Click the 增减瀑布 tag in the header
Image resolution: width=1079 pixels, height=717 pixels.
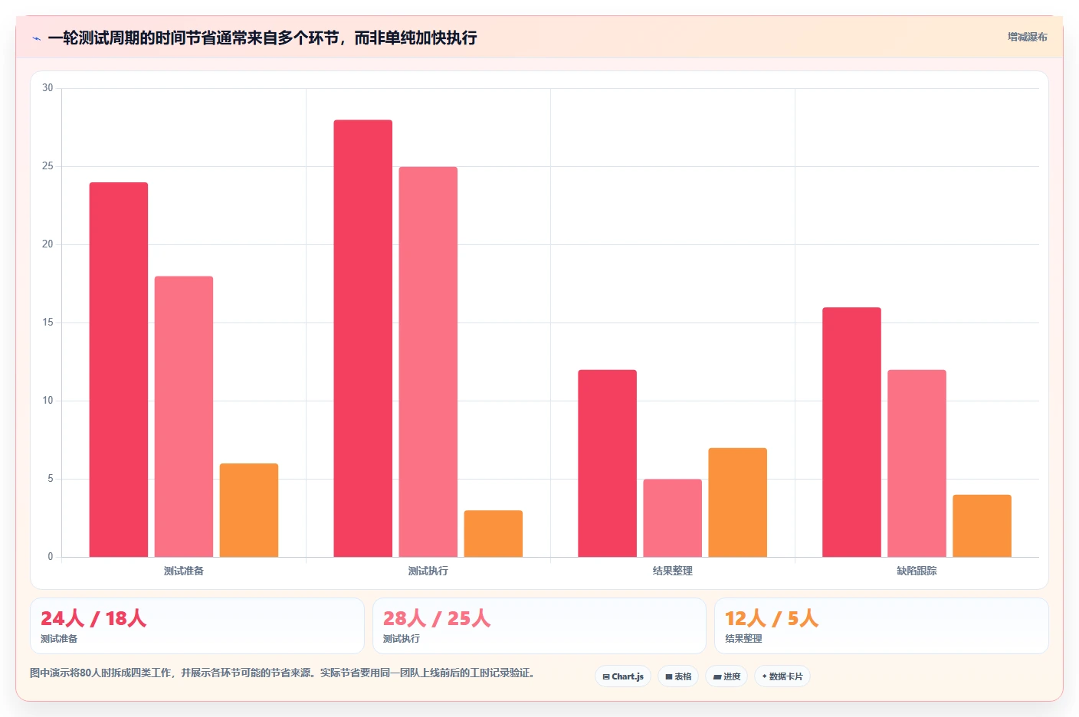point(1027,37)
